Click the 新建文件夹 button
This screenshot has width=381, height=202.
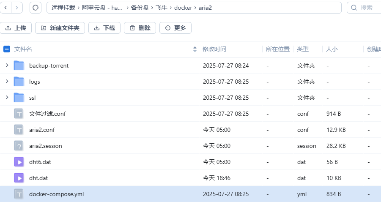tap(60, 28)
